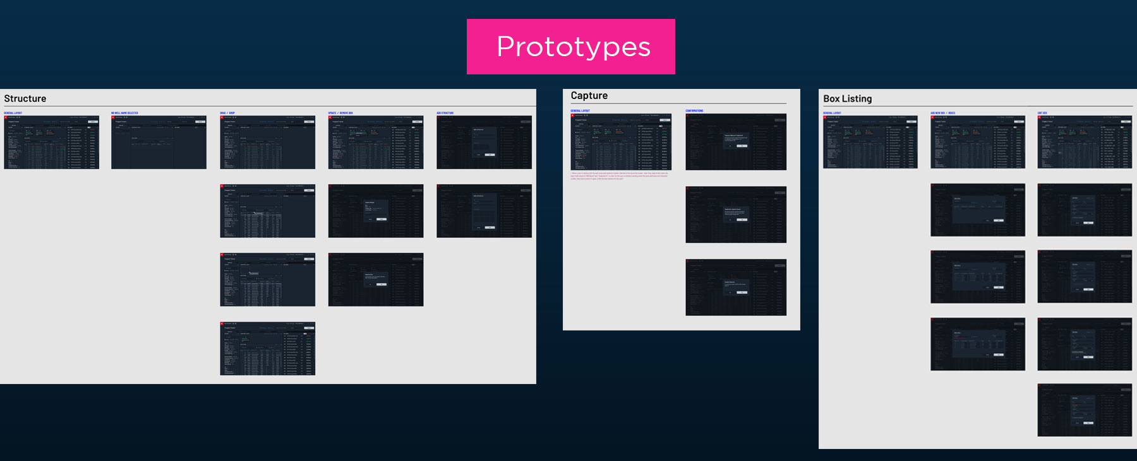Image resolution: width=1137 pixels, height=461 pixels.
Task: Open second Add New Box / Boxes thumbnail
Action: click(978, 210)
